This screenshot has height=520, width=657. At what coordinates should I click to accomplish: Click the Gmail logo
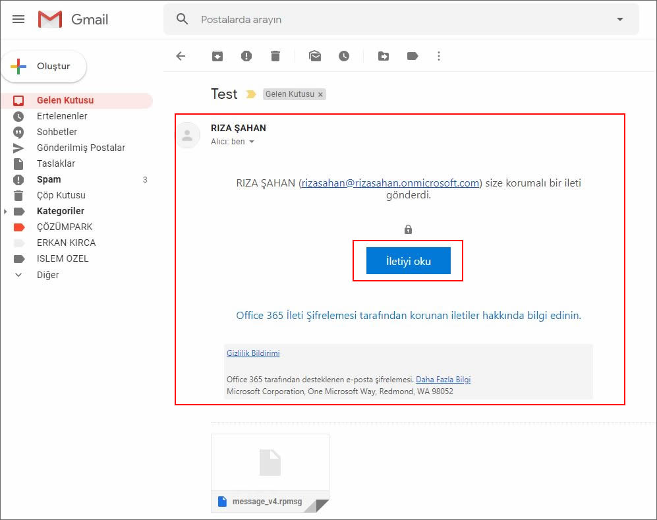73,19
